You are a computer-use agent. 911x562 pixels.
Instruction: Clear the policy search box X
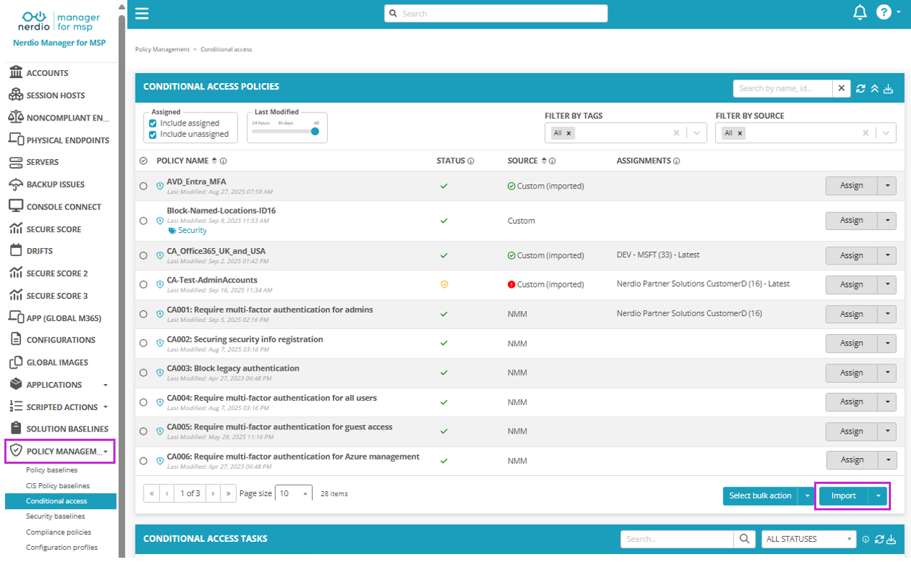click(x=841, y=88)
